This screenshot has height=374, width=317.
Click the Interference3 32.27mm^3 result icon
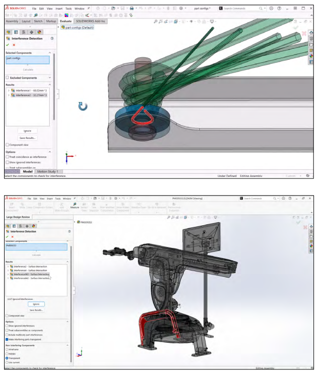13,95
